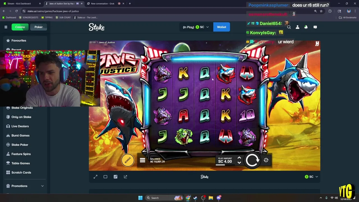Image resolution: width=359 pixels, height=202 pixels.
Task: Reload the current page
Action: point(17,11)
